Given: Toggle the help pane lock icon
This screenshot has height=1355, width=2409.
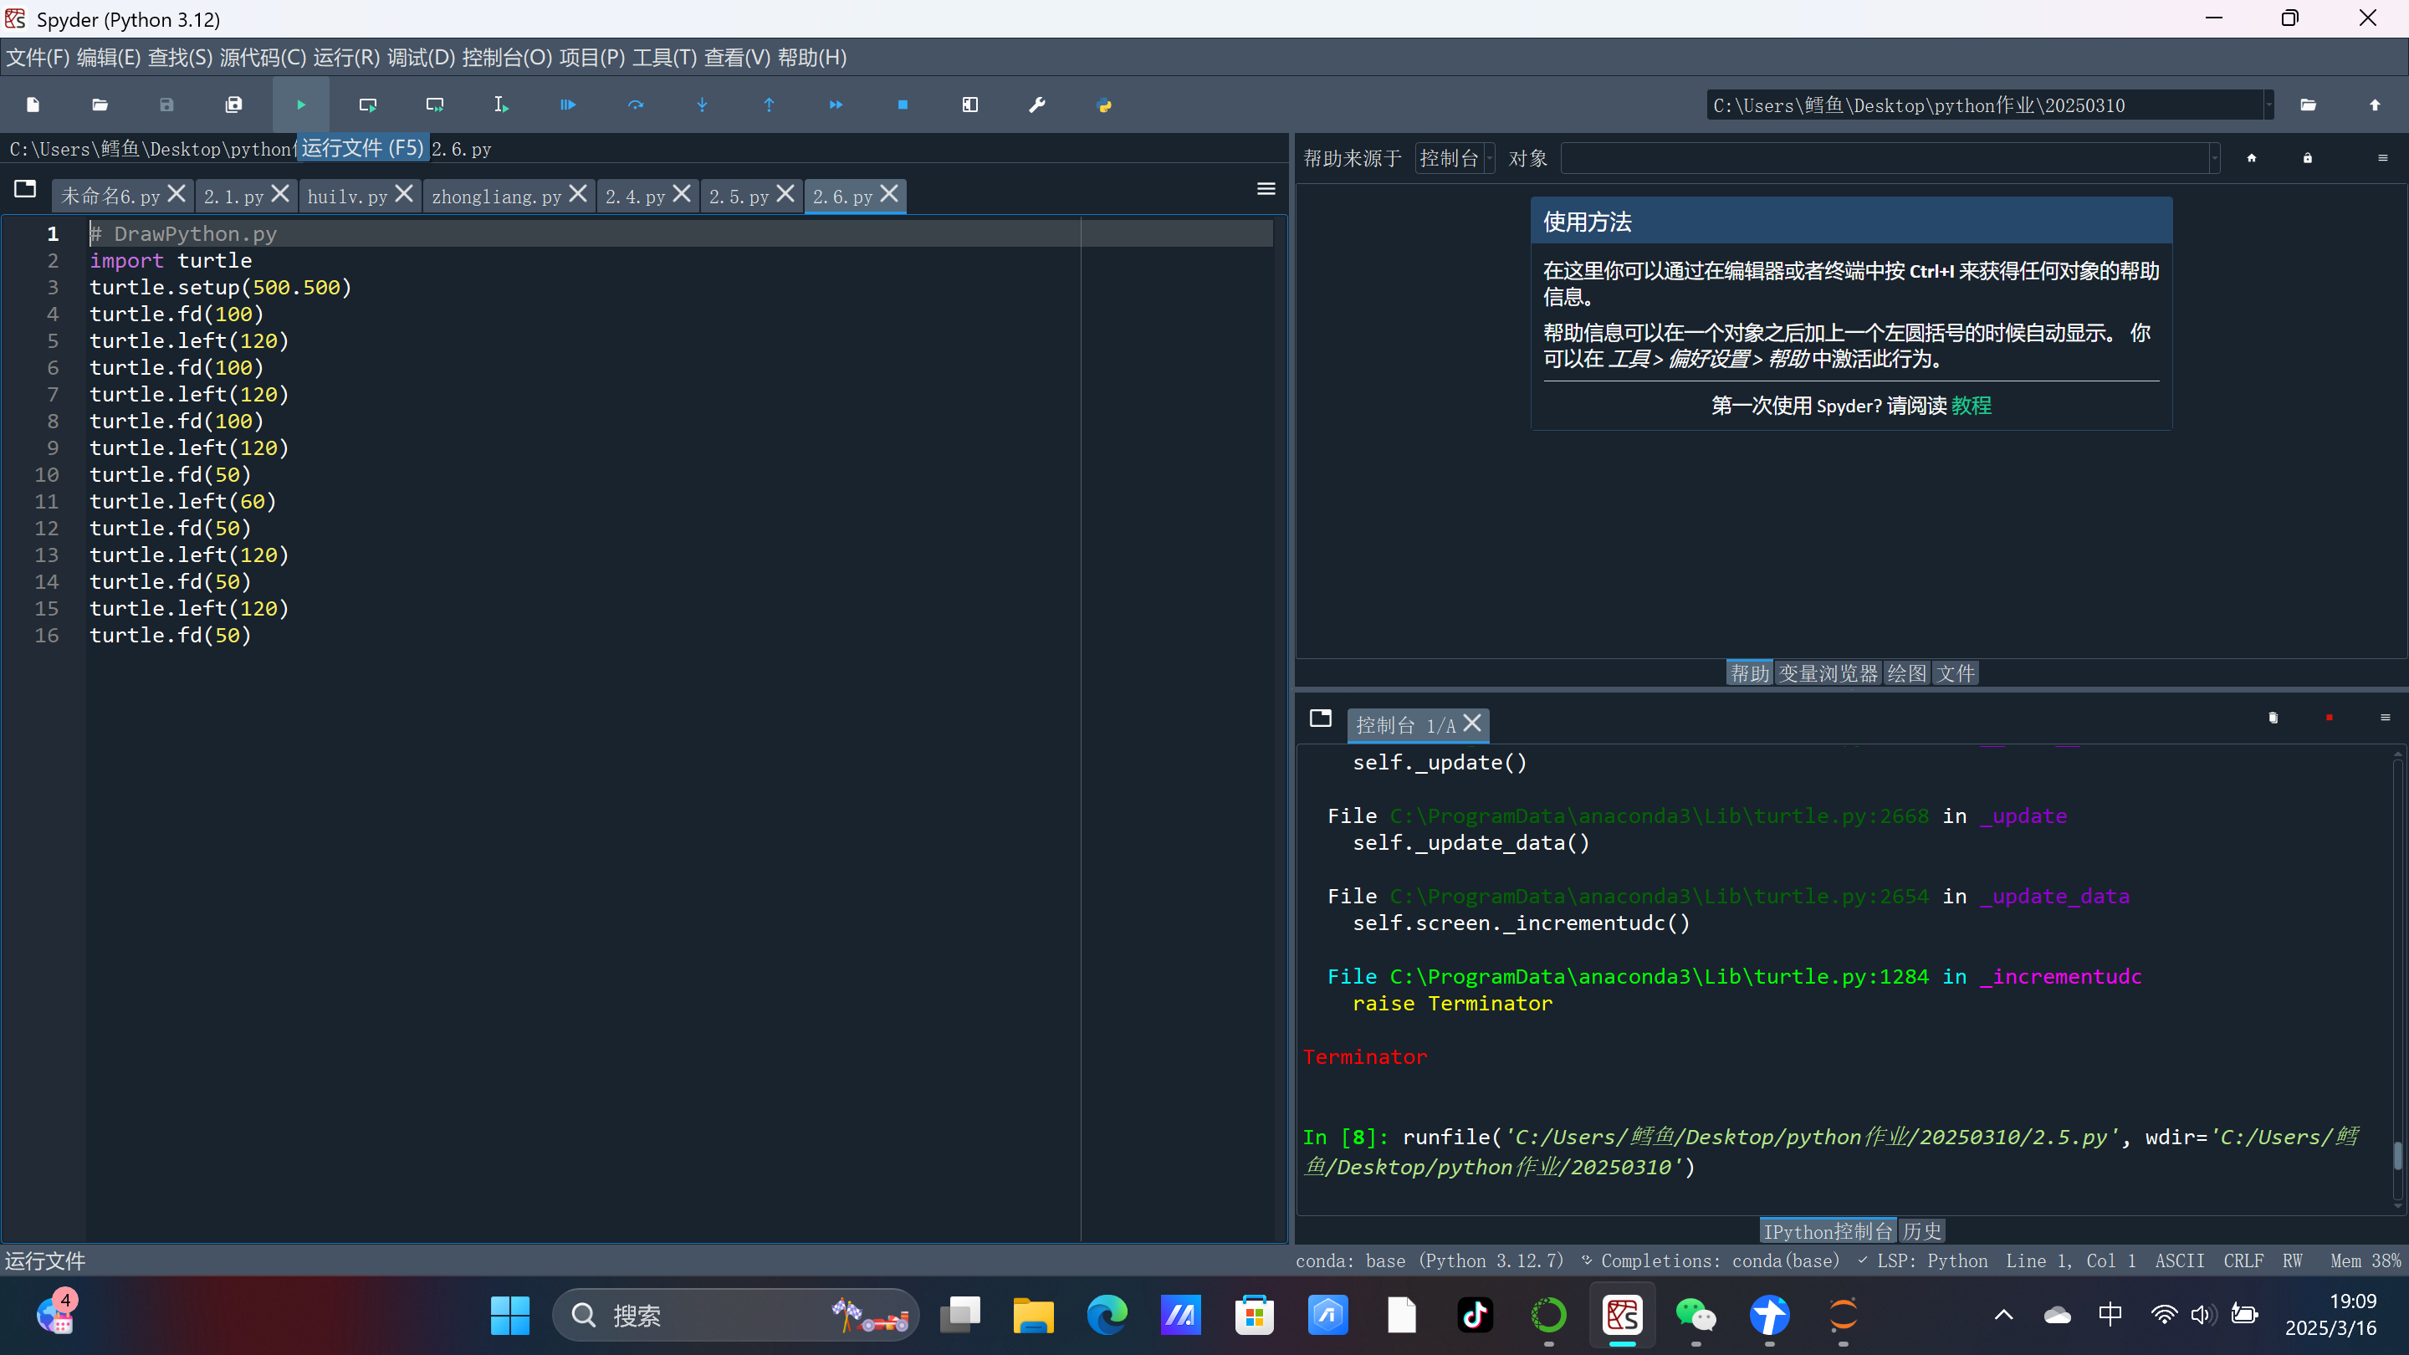Looking at the screenshot, I should coord(2307,158).
